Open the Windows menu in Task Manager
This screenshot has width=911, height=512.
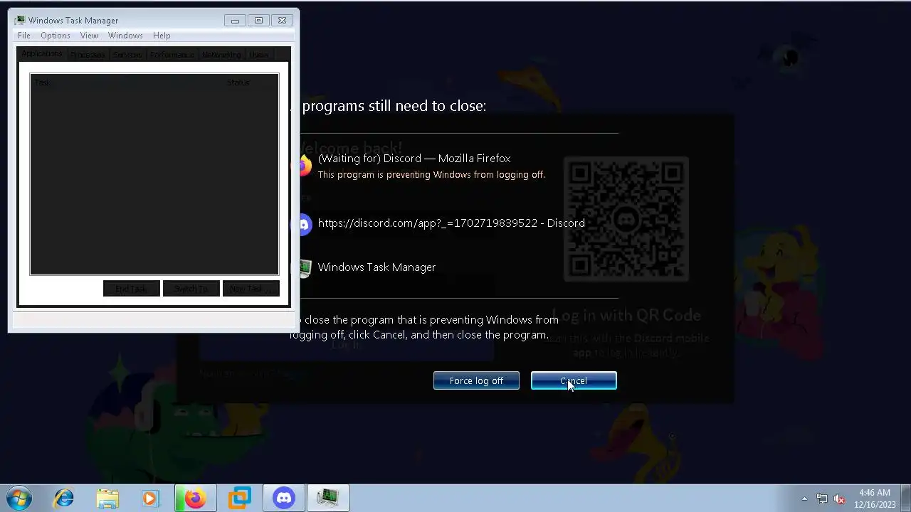pyautogui.click(x=125, y=36)
